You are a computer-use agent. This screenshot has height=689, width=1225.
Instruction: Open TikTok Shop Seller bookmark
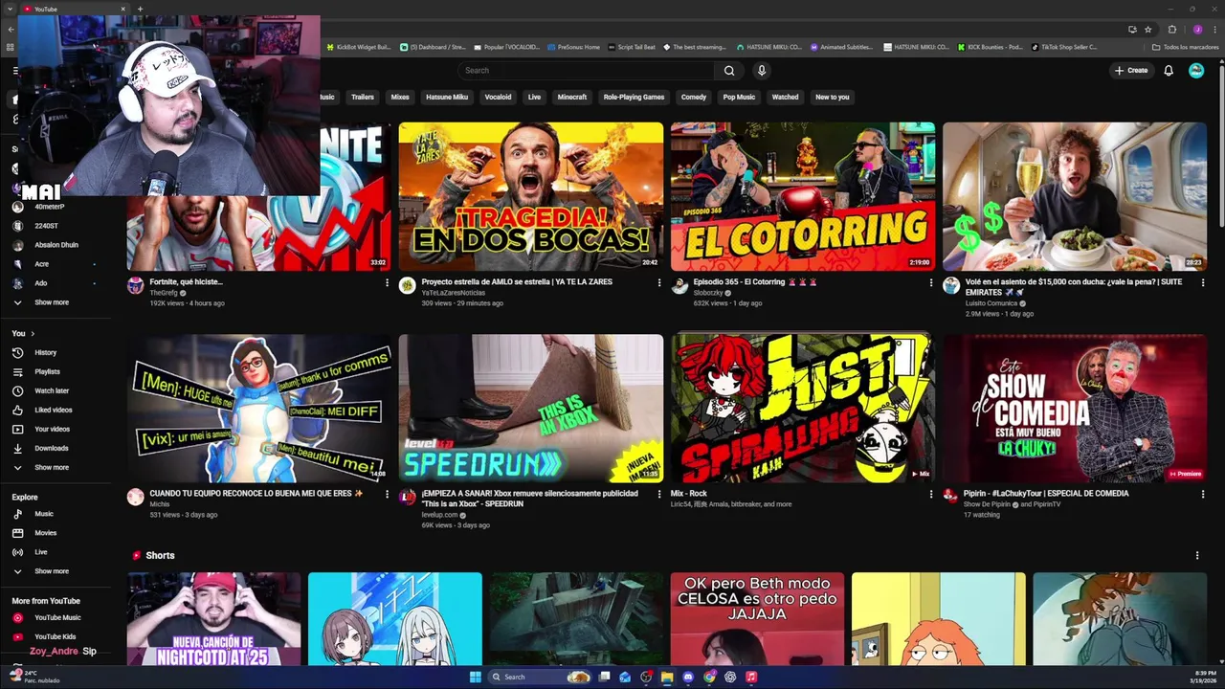pyautogui.click(x=1064, y=47)
